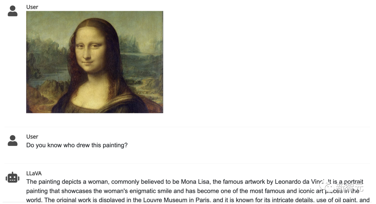Click the question 'Do you know who drew this painting?'

coord(77,145)
